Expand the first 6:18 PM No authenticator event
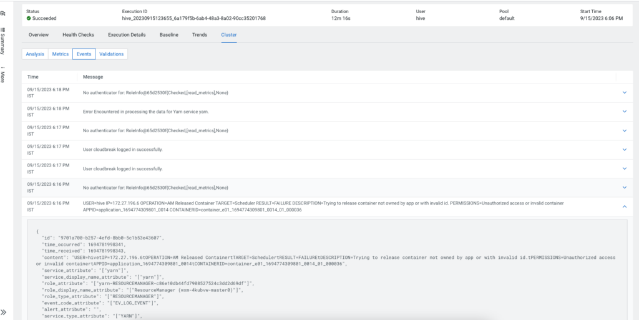This screenshot has width=639, height=320. (x=624, y=92)
